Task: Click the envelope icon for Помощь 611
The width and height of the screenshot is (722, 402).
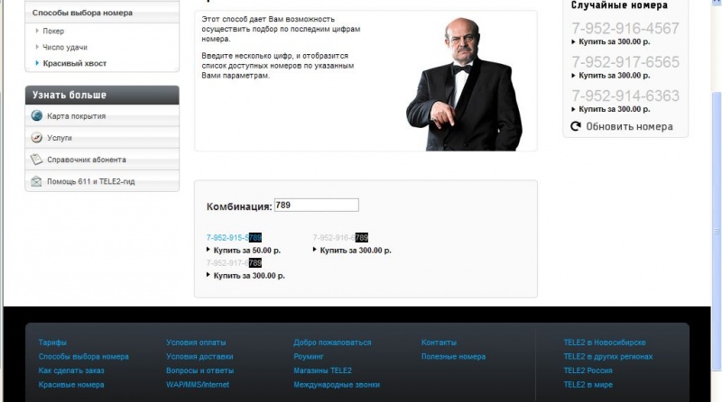Action: pos(36,181)
